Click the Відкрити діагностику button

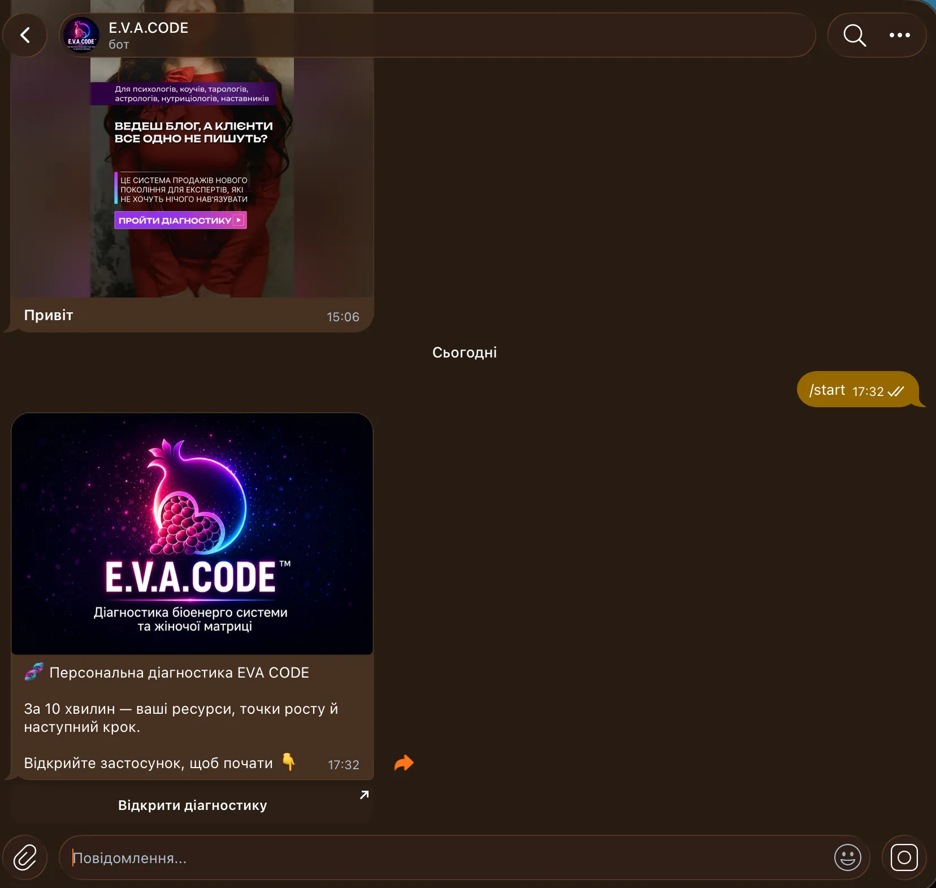point(192,805)
